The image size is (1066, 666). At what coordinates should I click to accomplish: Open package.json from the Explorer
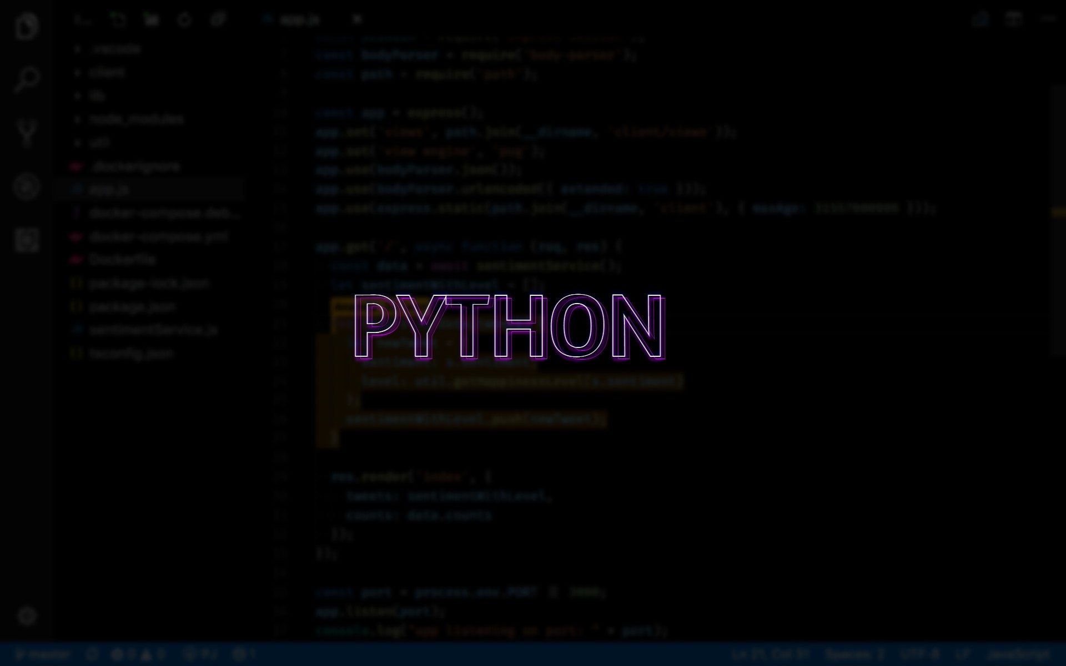132,306
